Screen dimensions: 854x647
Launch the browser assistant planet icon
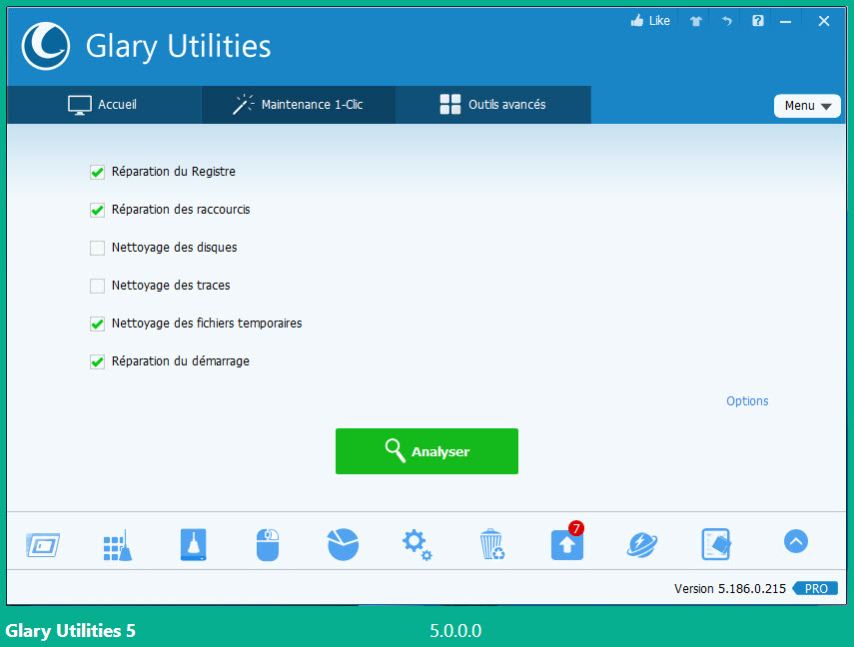pyautogui.click(x=642, y=544)
